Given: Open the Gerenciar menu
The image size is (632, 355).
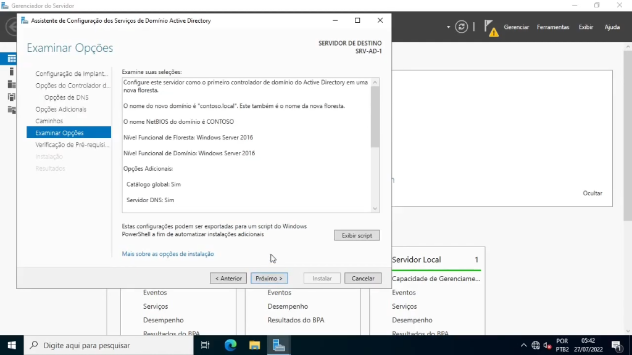Looking at the screenshot, I should (x=517, y=27).
